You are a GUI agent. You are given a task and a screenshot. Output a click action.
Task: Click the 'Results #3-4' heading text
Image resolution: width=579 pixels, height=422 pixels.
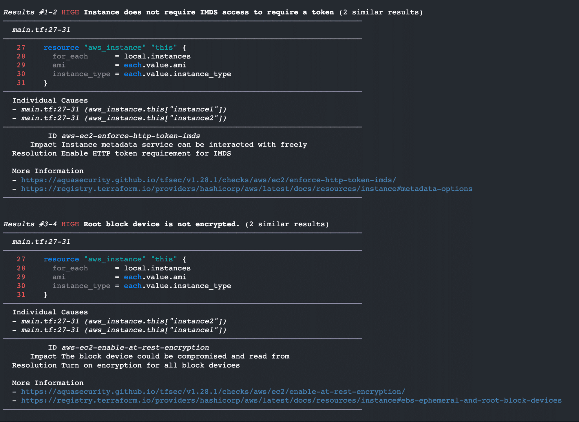(x=30, y=224)
